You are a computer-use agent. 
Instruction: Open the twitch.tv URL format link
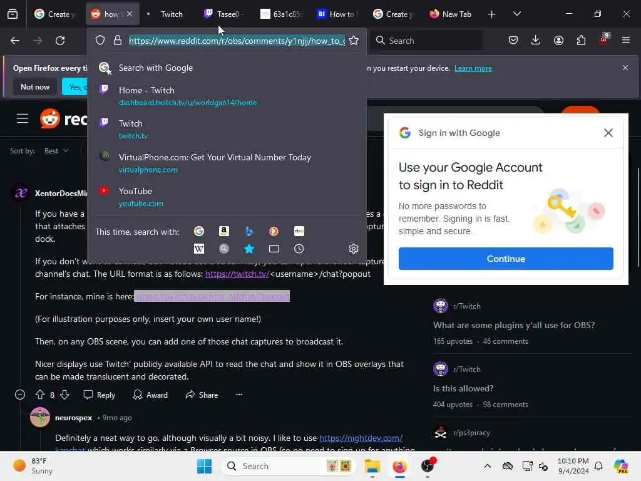tap(237, 274)
